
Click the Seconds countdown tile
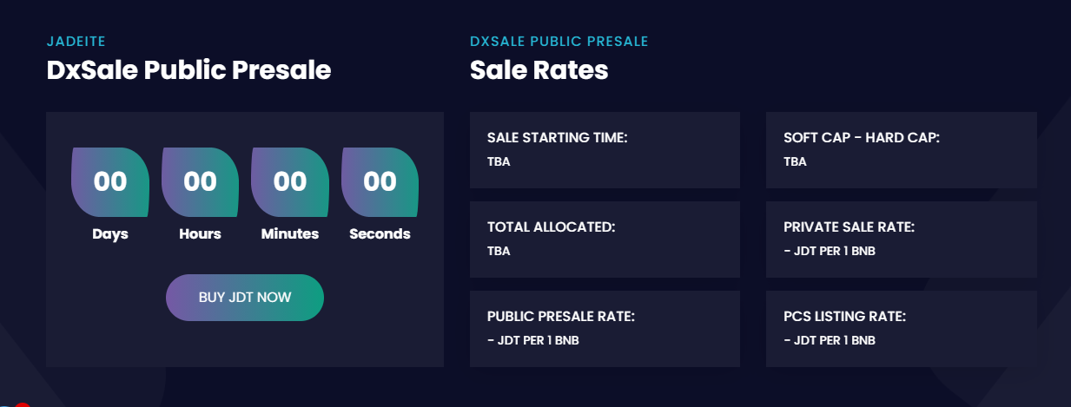coord(380,182)
